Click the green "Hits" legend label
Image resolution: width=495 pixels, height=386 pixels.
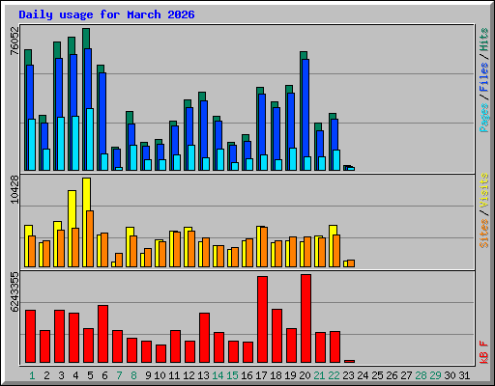484,40
